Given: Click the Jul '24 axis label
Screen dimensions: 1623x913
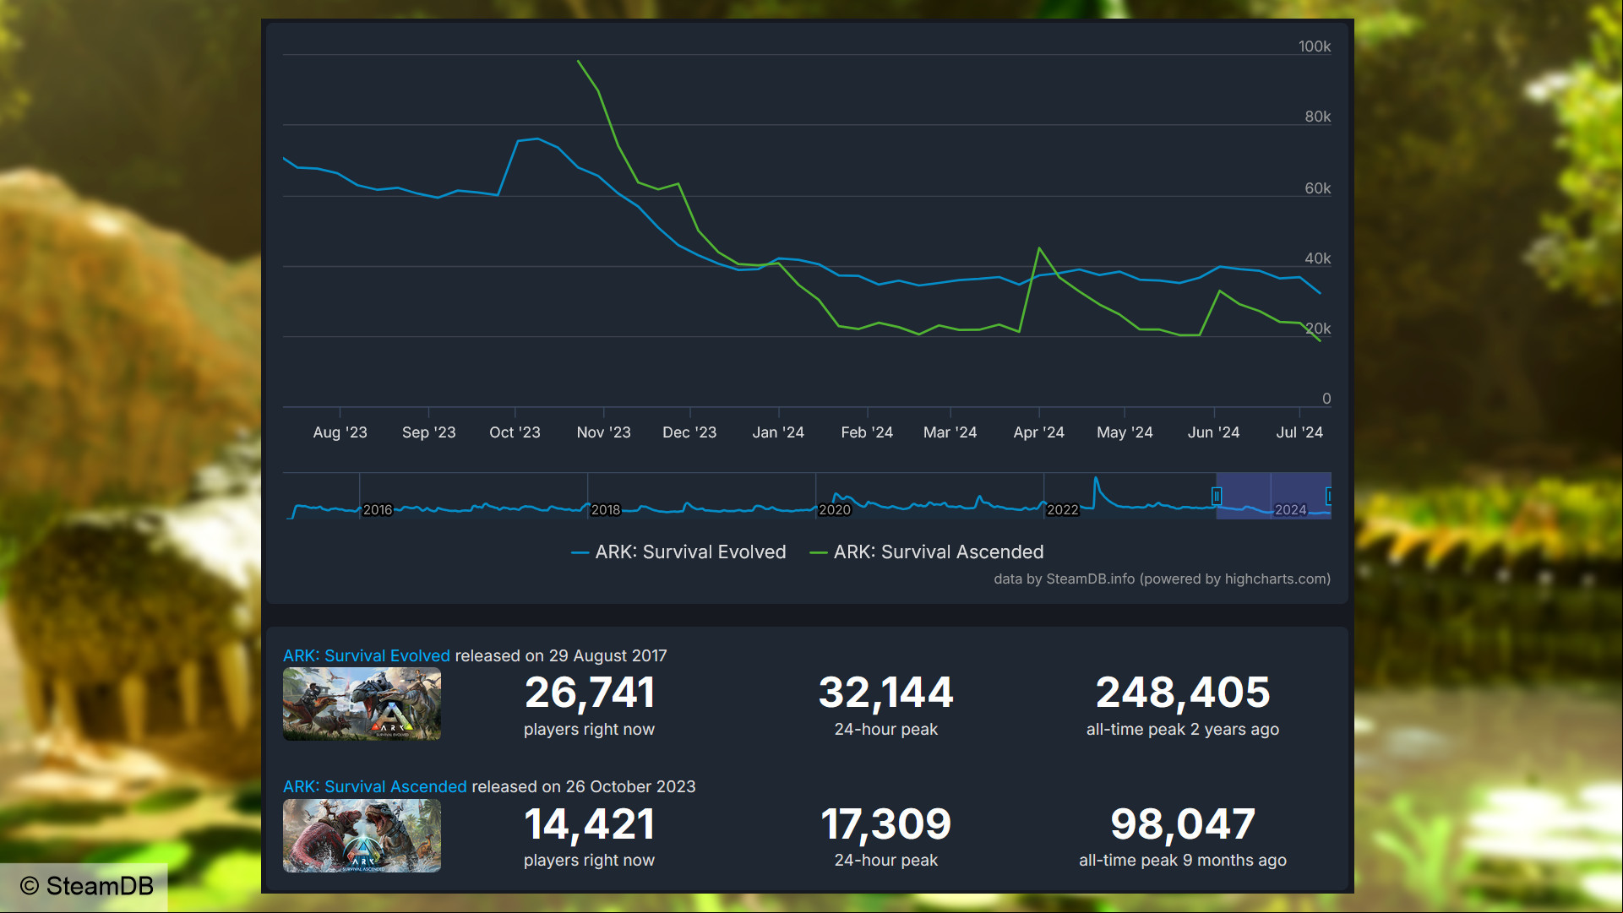Looking at the screenshot, I should click(x=1299, y=432).
